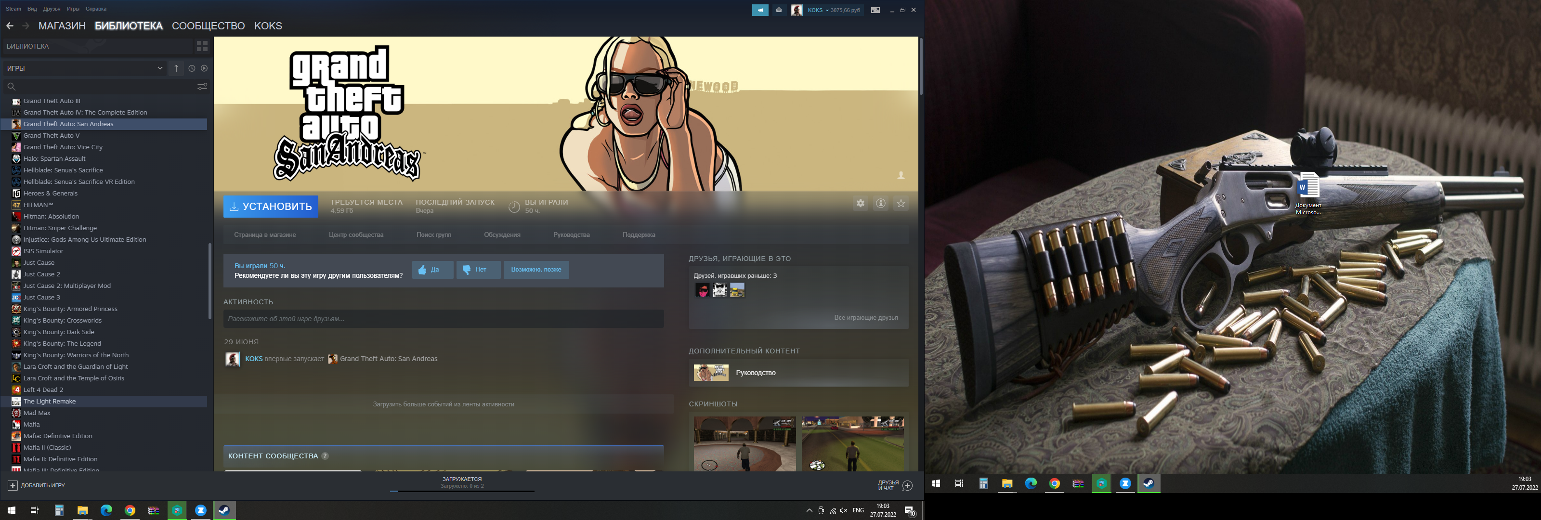Click the ЗАГРУЖАЕТСЯ download progress bar
This screenshot has height=520, width=1541.
pos(462,491)
